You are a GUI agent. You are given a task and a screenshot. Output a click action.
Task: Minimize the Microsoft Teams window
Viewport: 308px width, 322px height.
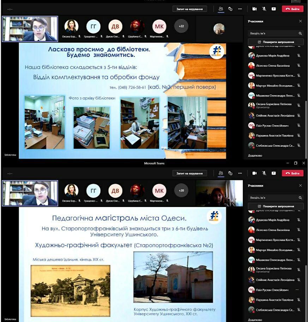pos(288,163)
